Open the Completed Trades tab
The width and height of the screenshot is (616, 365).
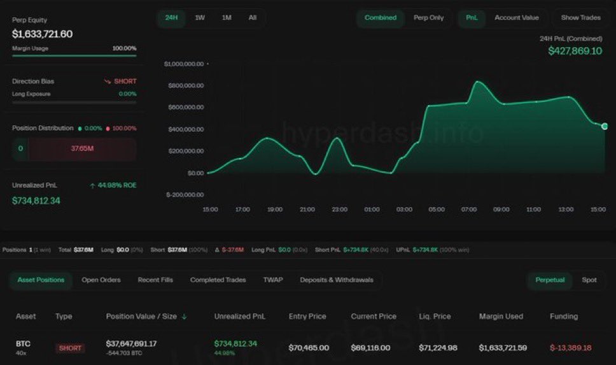(218, 280)
